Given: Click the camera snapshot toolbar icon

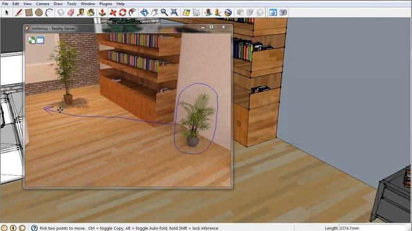Looking at the screenshot, I should (283, 12).
